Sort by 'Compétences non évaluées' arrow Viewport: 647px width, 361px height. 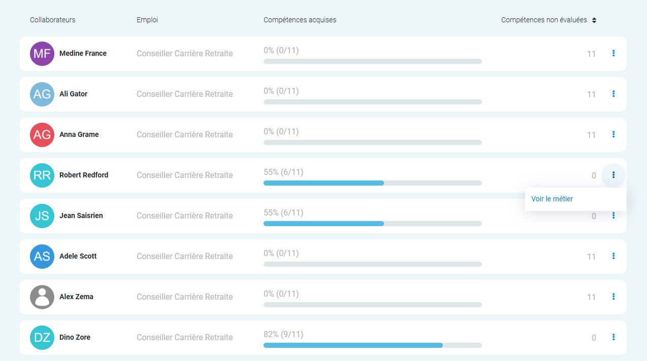coord(594,20)
